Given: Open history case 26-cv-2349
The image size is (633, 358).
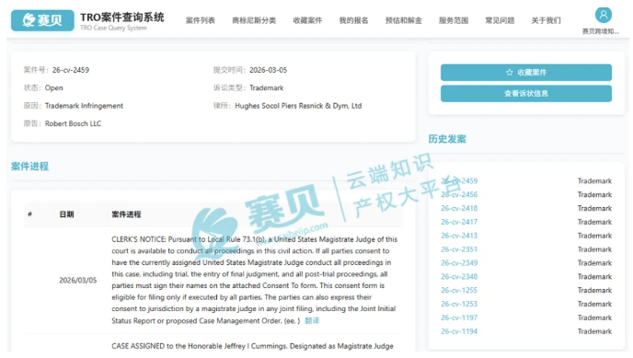Looking at the screenshot, I should 459,263.
